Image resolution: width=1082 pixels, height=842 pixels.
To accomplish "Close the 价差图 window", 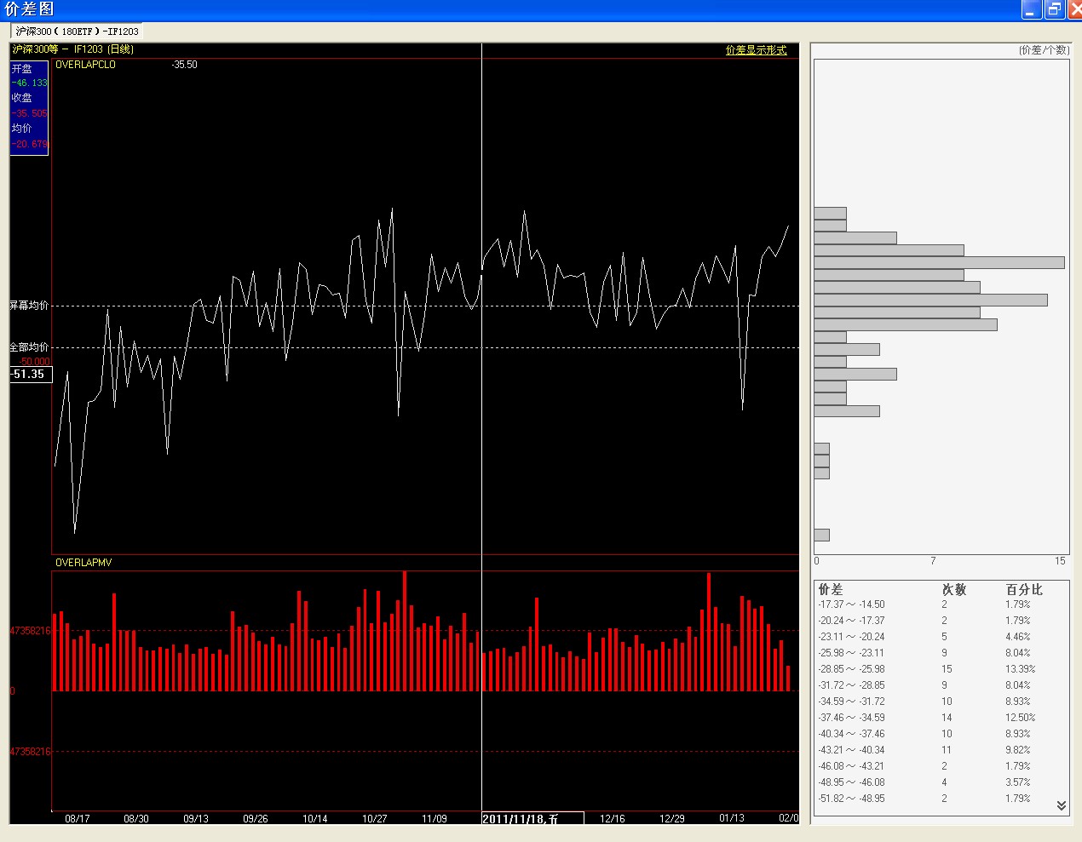I will (x=1074, y=9).
